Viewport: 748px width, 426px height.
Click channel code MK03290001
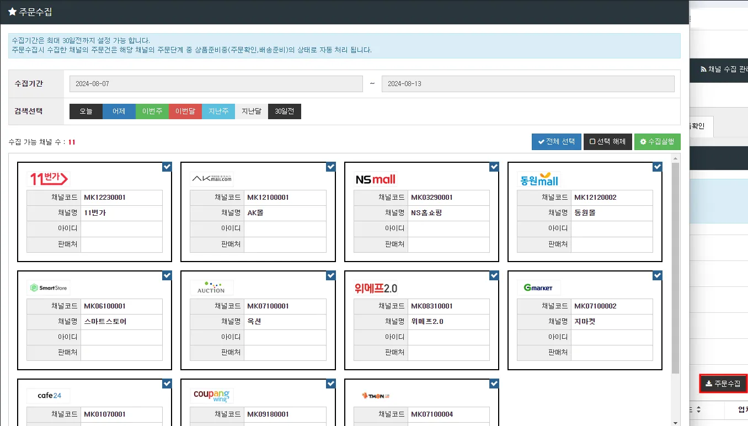432,198
